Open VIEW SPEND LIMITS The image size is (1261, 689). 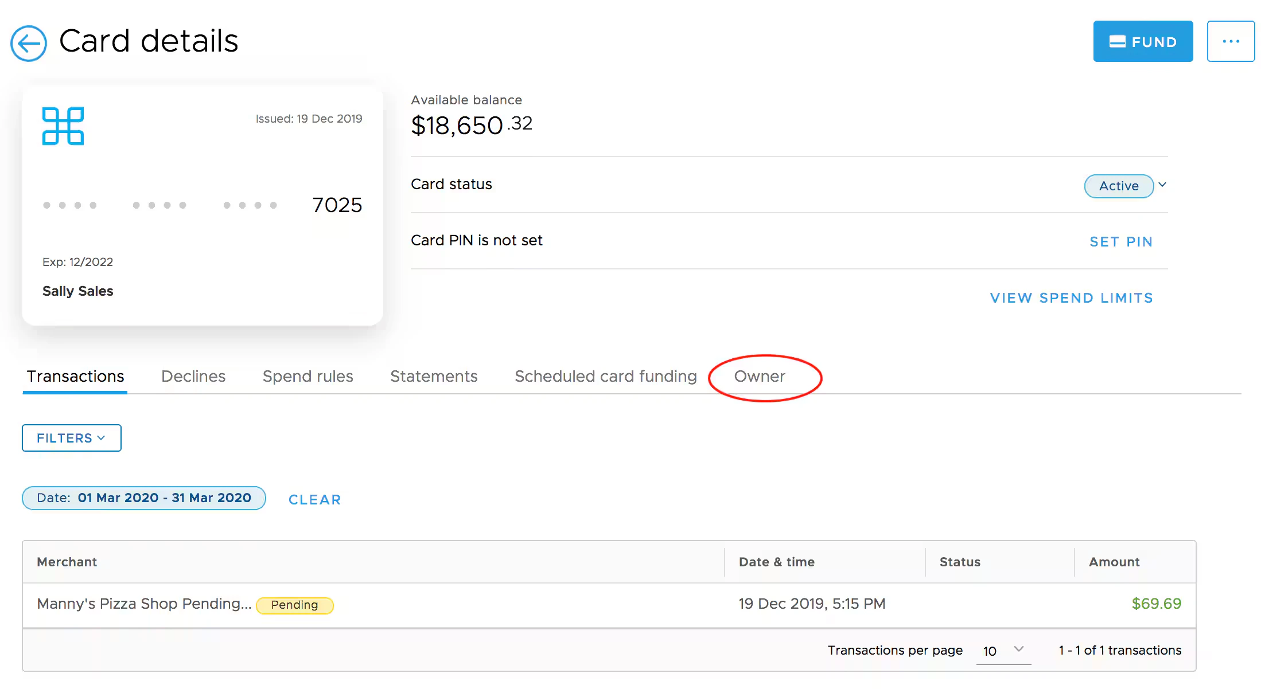1071,297
